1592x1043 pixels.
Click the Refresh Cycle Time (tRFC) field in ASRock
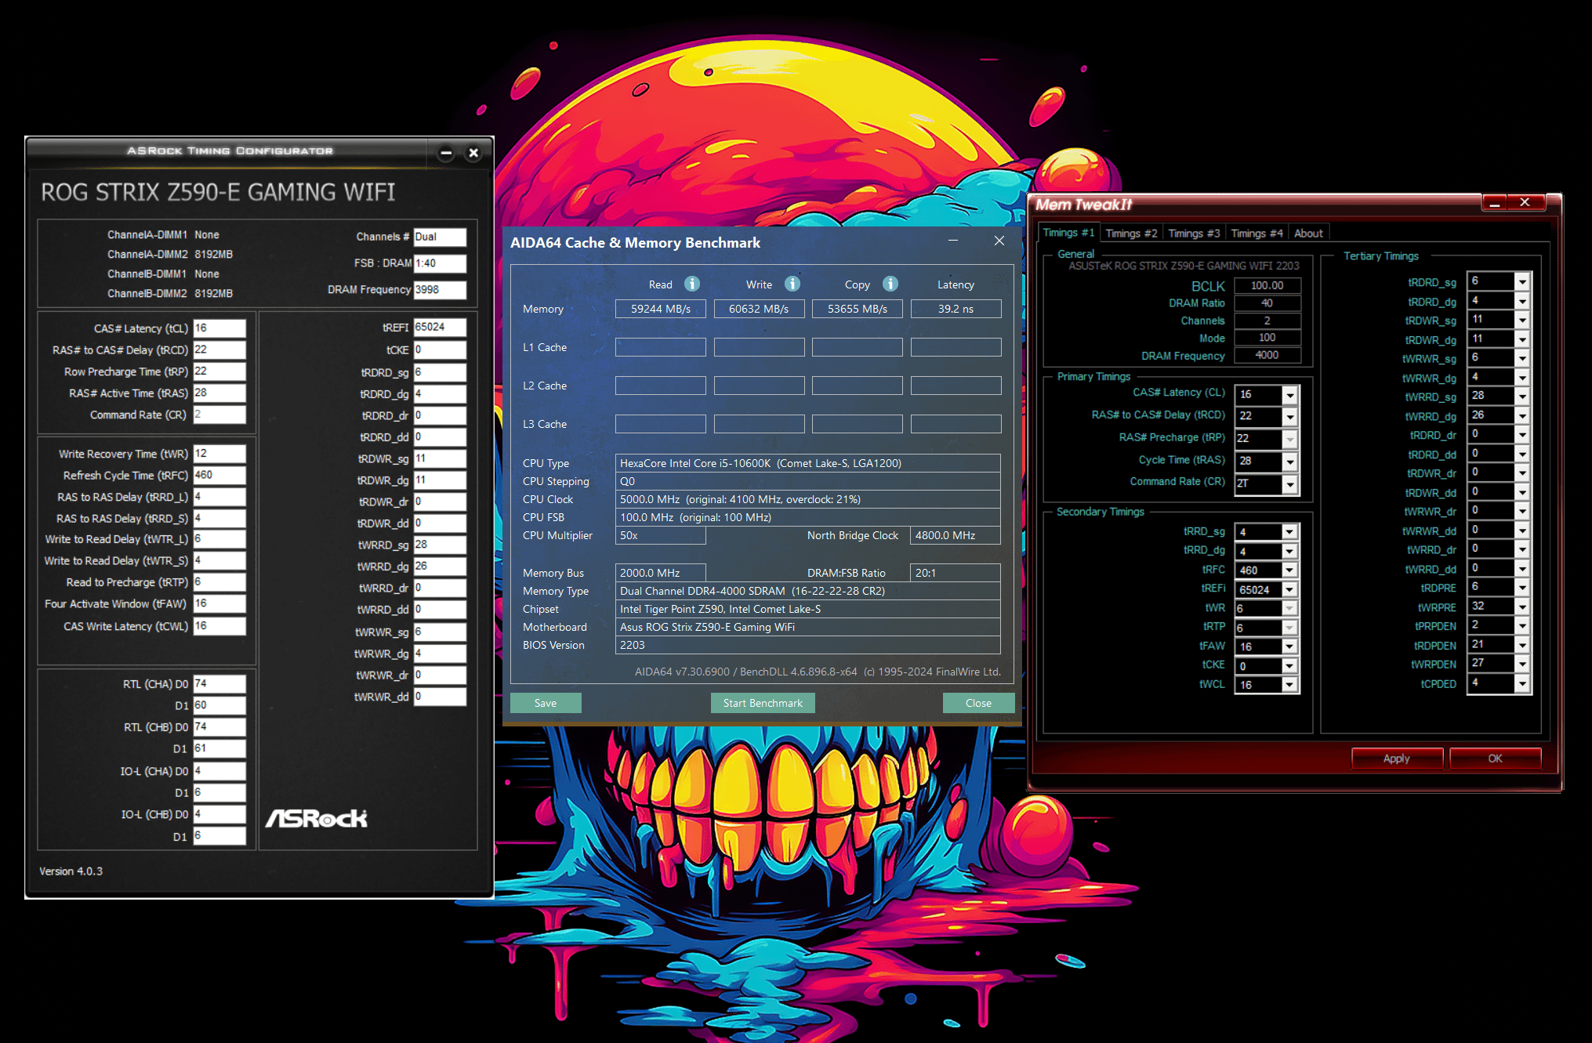[x=219, y=475]
